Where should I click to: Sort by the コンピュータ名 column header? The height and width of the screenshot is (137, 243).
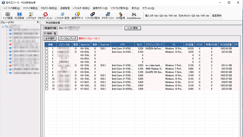point(64,44)
